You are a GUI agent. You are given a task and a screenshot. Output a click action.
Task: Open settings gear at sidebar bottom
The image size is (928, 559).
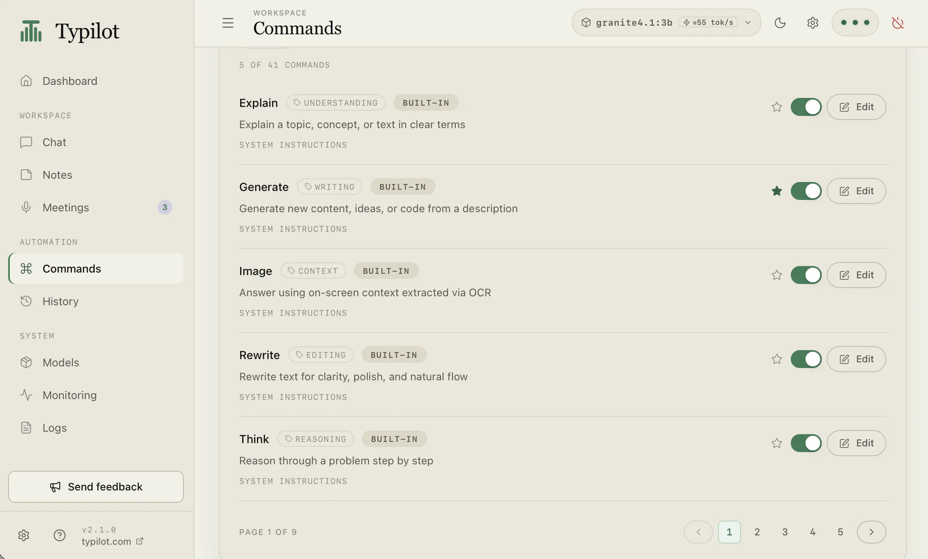pos(24,535)
